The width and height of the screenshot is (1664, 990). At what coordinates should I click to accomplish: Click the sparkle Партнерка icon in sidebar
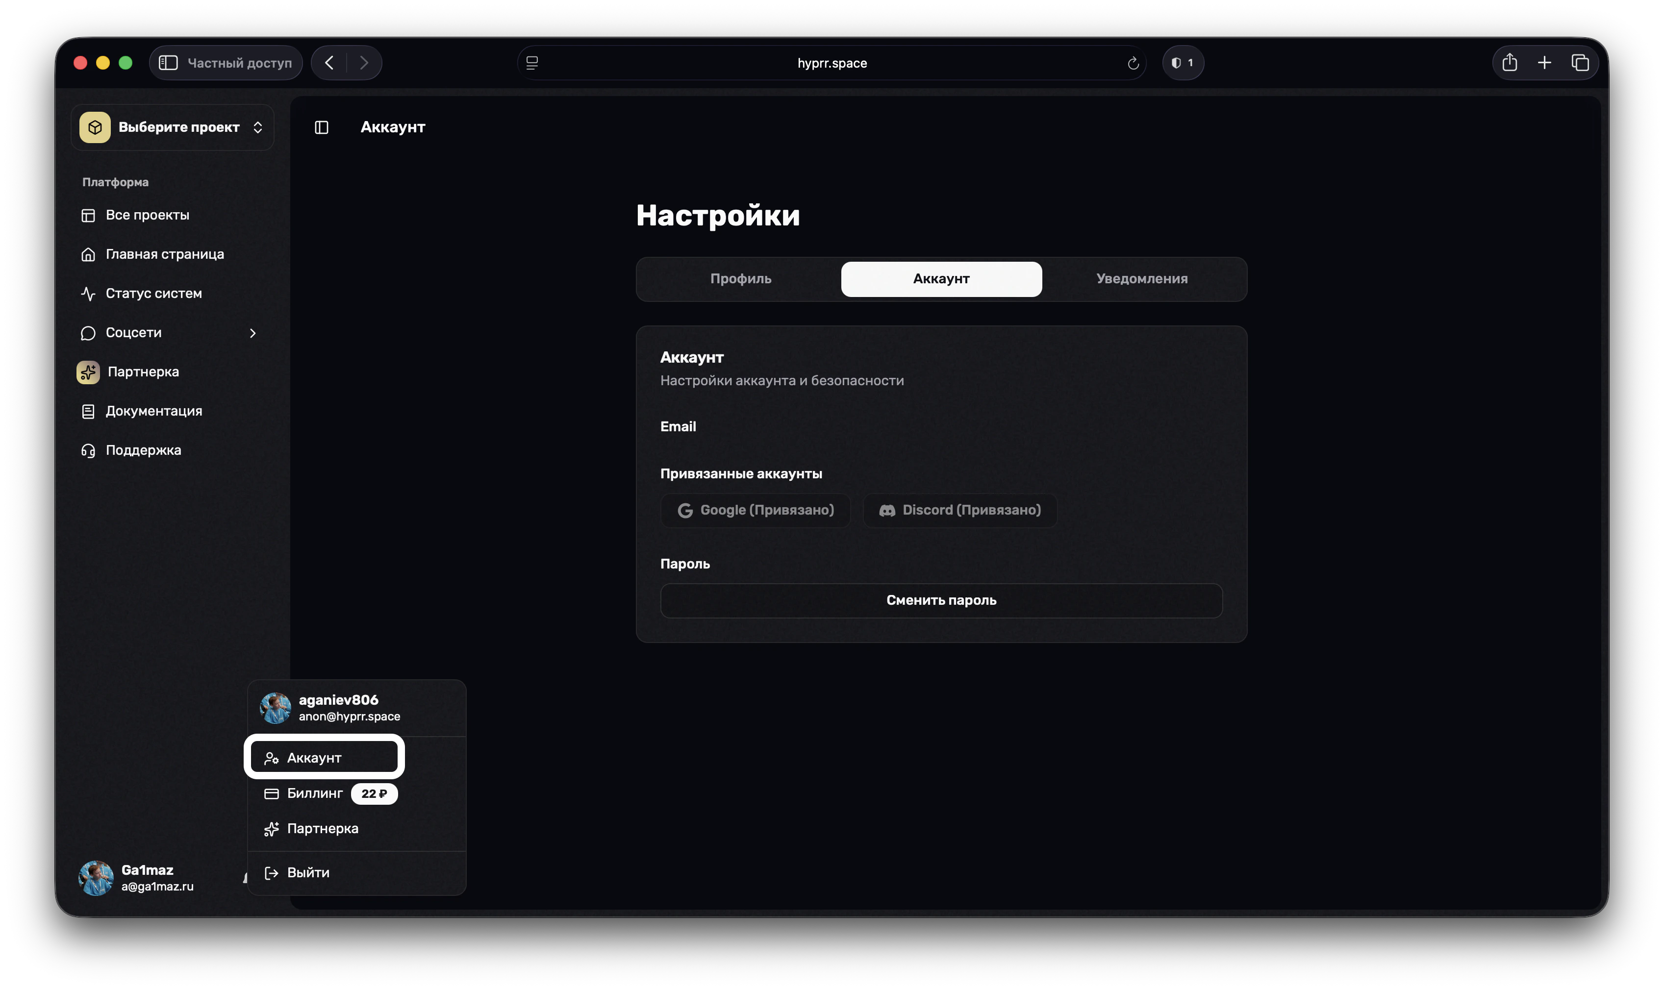[88, 372]
